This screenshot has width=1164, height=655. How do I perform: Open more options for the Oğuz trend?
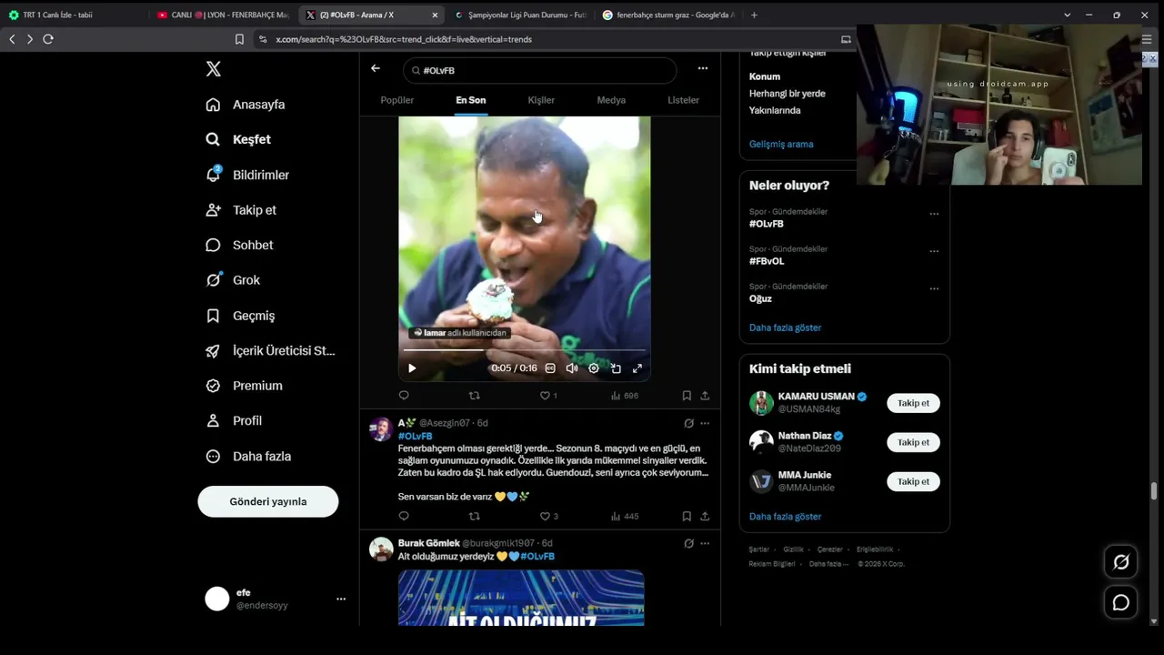point(934,288)
